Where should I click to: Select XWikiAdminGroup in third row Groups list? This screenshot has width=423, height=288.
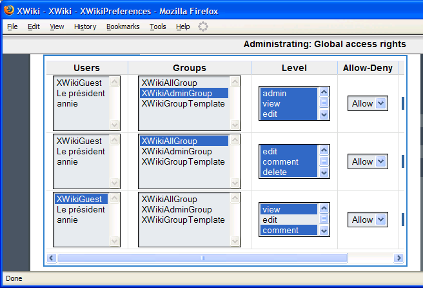[184, 209]
